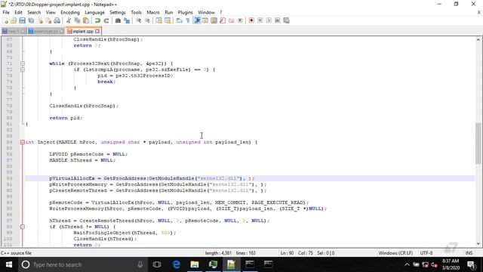
Task: Open File Explorer from the taskbar
Action: (x=195, y=264)
